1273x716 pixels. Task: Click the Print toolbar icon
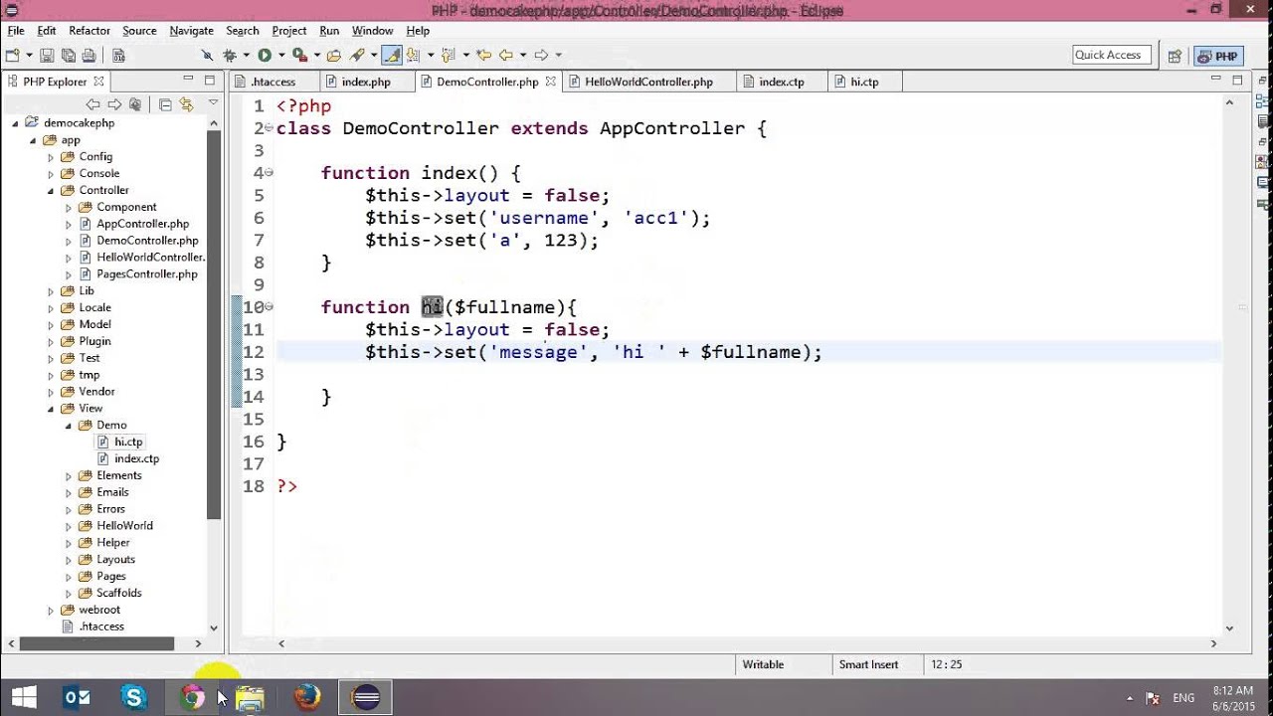pos(89,56)
